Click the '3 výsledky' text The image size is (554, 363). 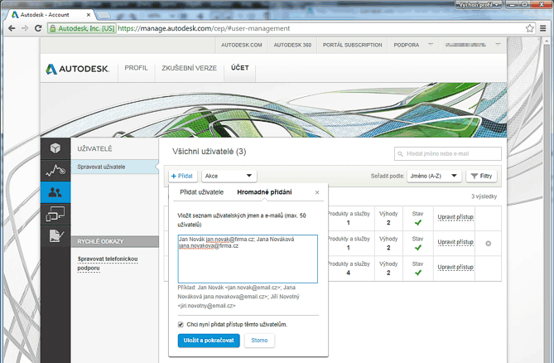pyautogui.click(x=484, y=196)
